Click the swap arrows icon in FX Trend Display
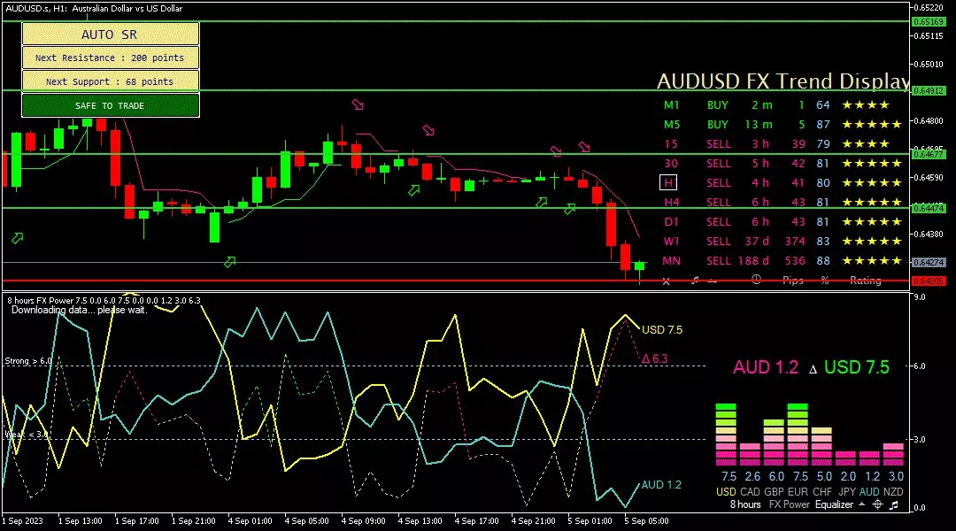 [712, 281]
